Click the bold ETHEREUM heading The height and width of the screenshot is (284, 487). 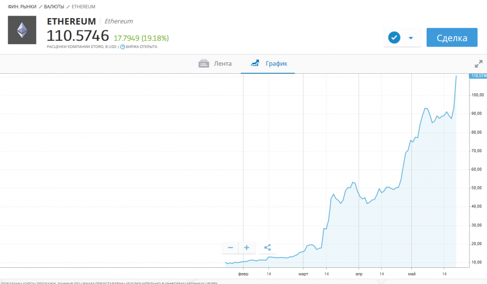[71, 21]
